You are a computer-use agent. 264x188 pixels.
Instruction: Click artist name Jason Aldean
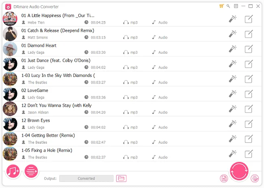pyautogui.click(x=38, y=112)
